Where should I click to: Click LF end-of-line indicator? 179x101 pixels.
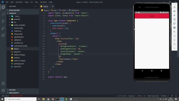(x=144, y=96)
